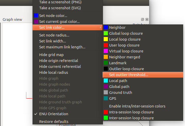The width and height of the screenshot is (185, 126).
Task: Close the Graph view dock panel
Action: [x=147, y=20]
